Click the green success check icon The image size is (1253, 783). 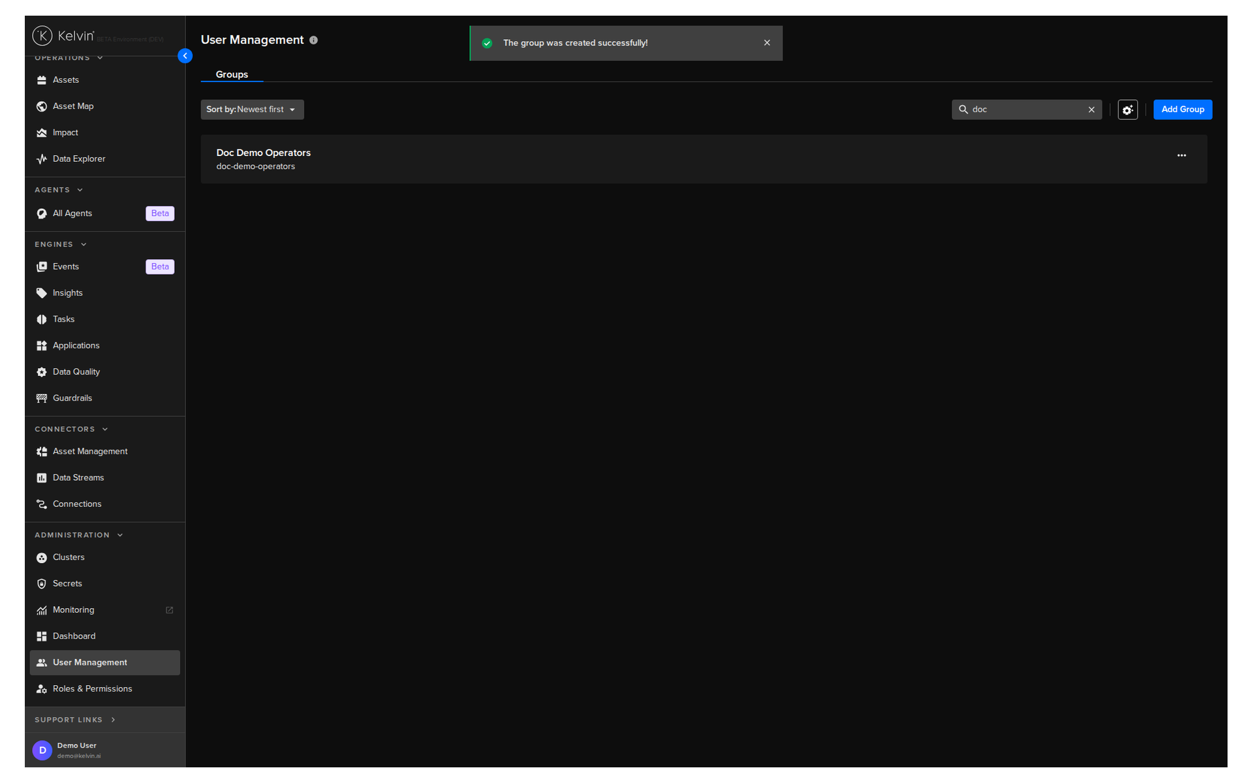click(487, 43)
